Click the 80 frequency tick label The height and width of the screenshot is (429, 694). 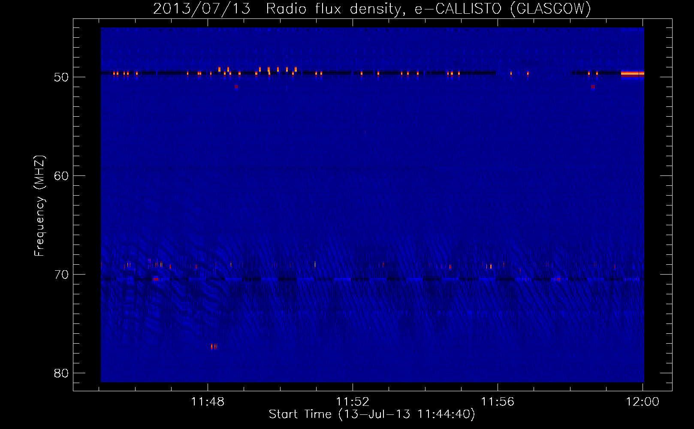[x=61, y=373]
